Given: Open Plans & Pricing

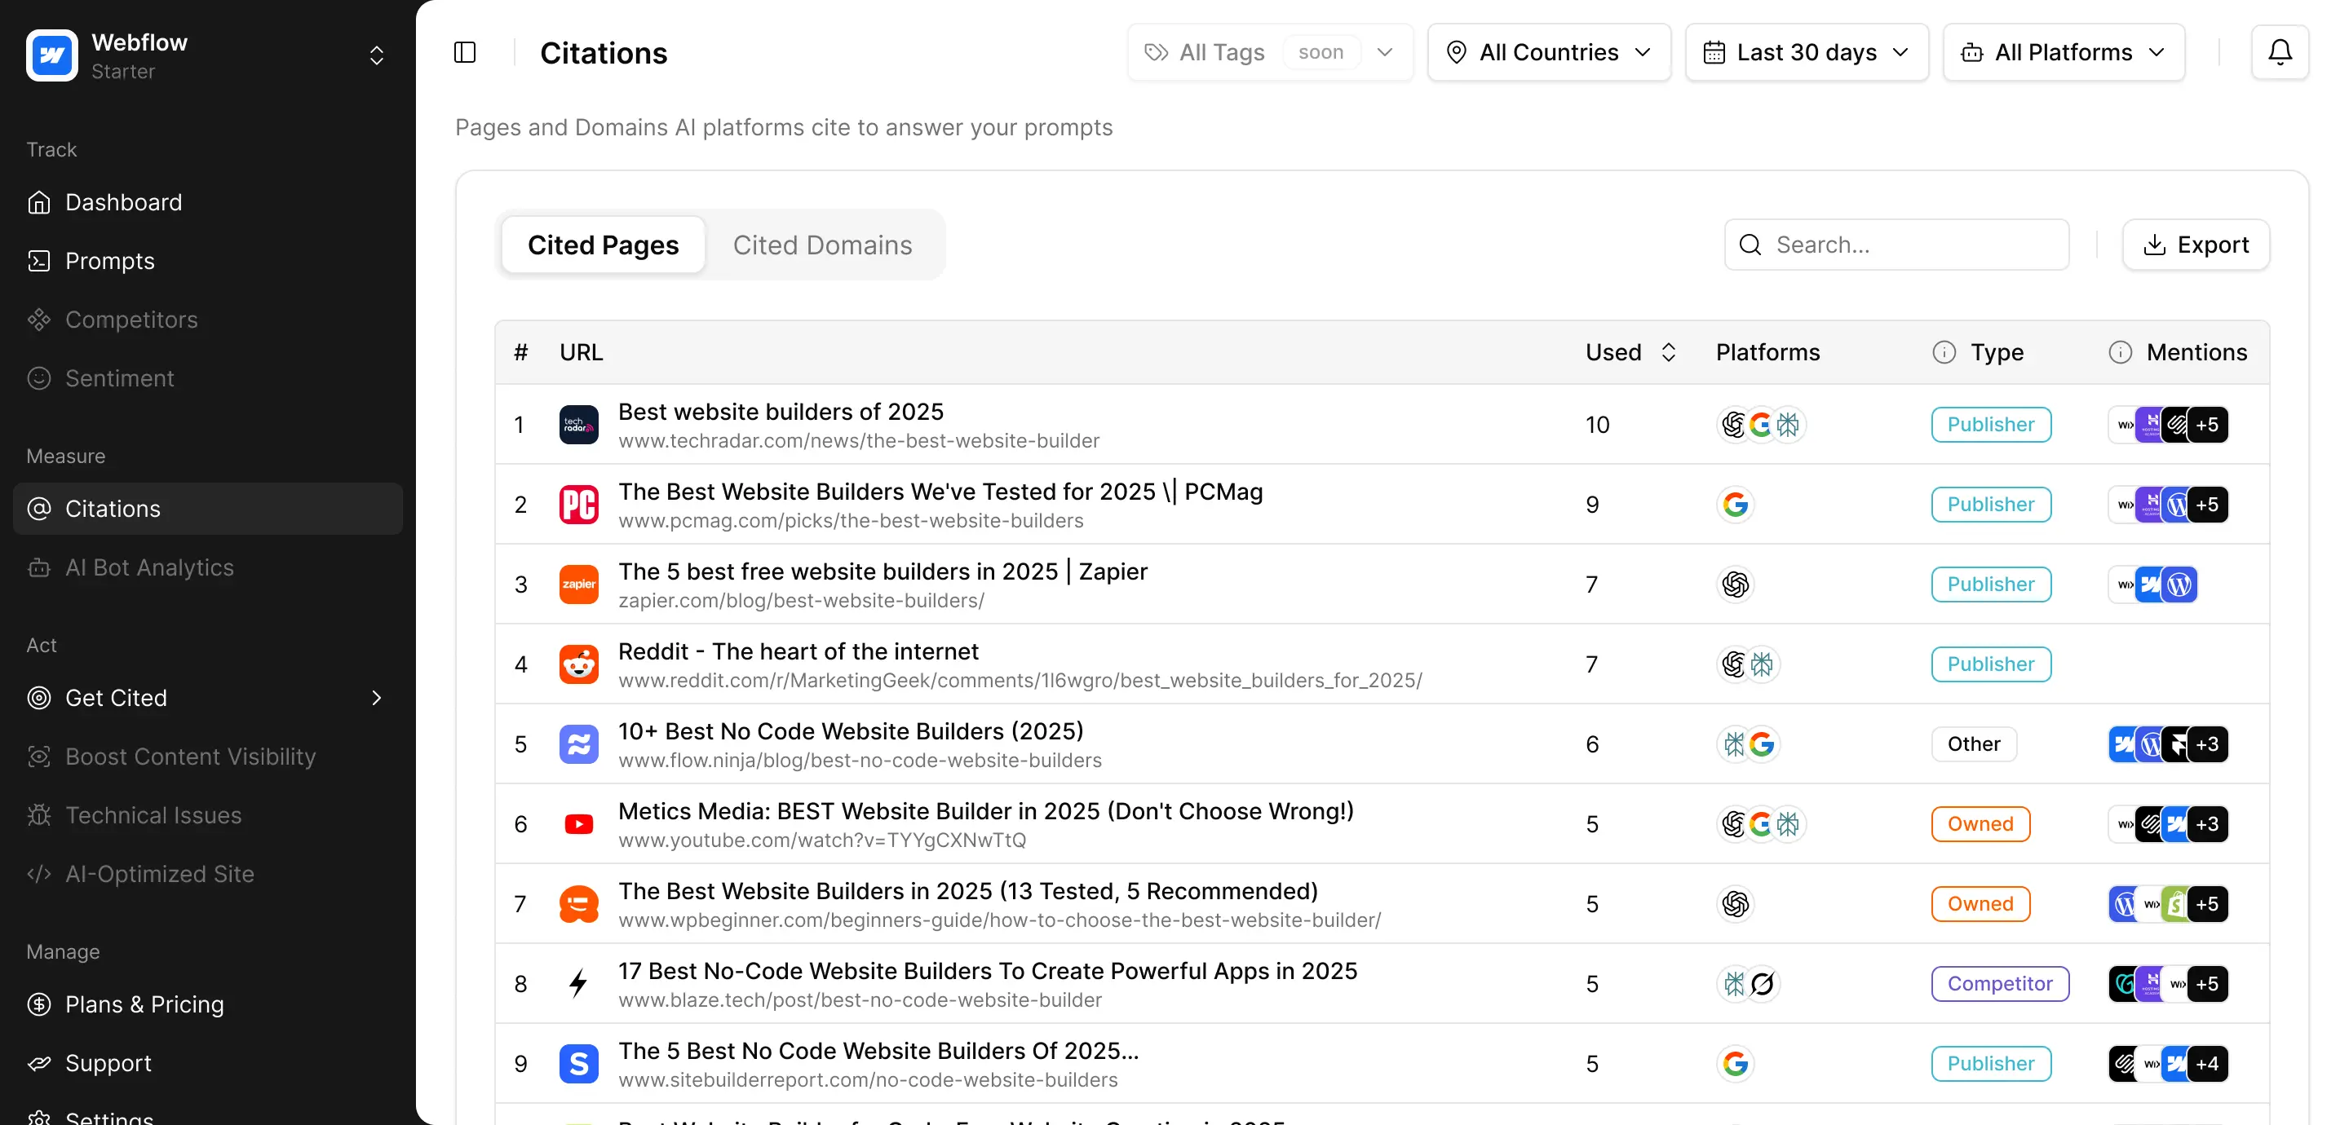Looking at the screenshot, I should click(x=145, y=1004).
